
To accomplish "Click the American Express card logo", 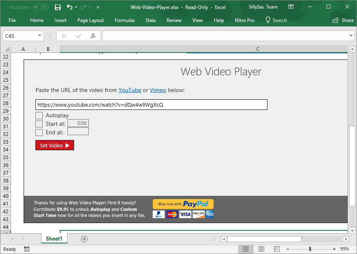I will coord(210,215).
